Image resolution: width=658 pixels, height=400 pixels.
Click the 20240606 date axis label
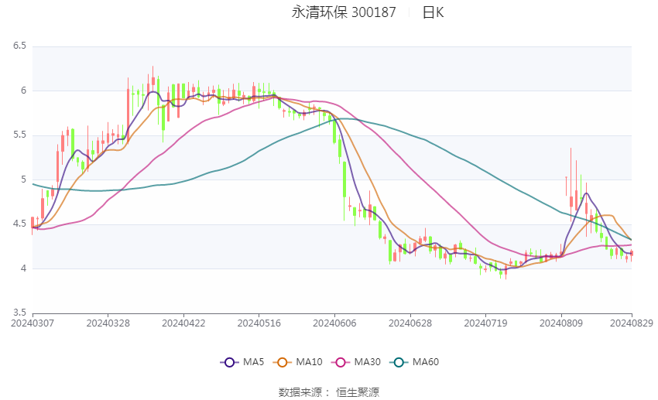[x=334, y=323]
